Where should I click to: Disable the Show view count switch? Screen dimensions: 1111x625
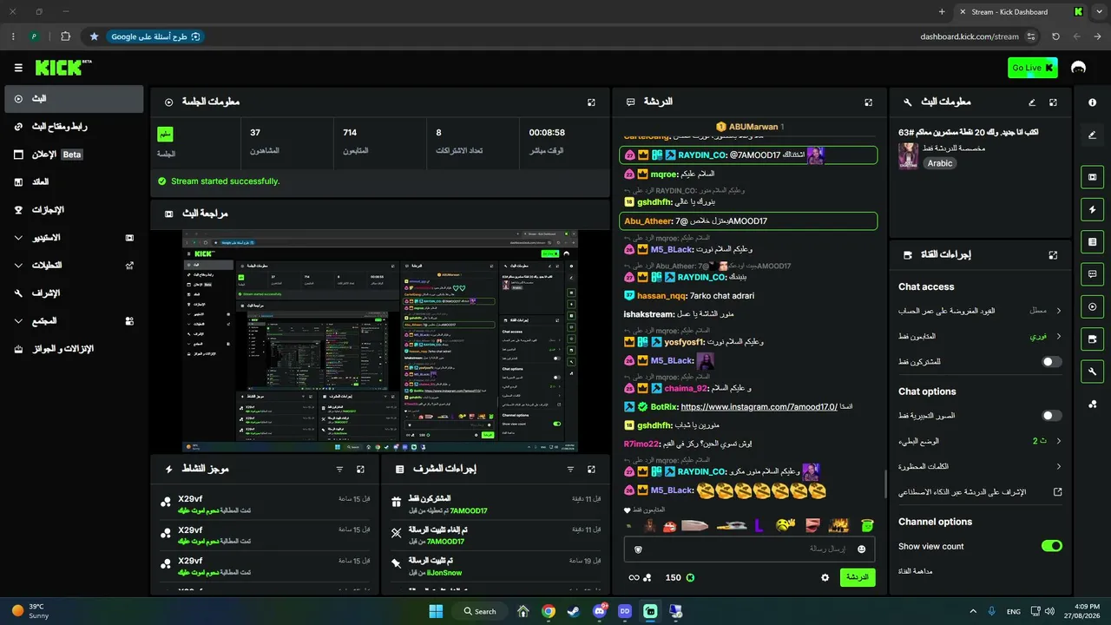[x=1051, y=546]
